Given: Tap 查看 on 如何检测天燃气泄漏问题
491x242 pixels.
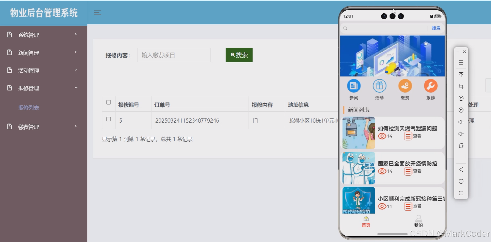Looking at the screenshot, I should [417, 136].
